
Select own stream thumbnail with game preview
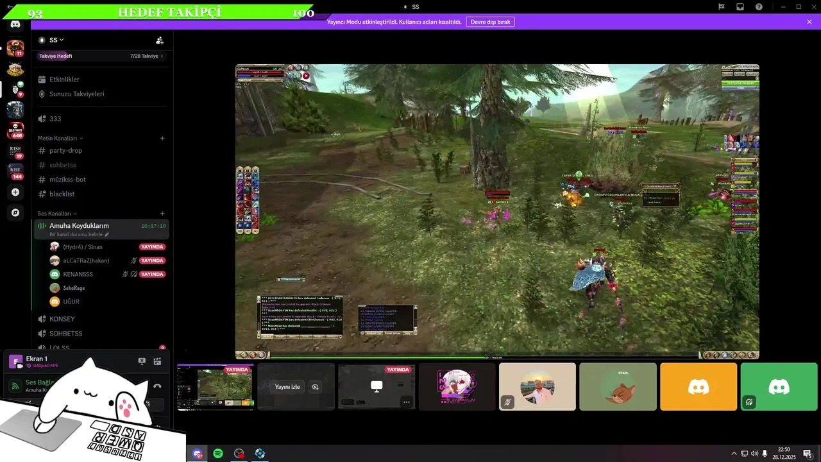pos(216,387)
